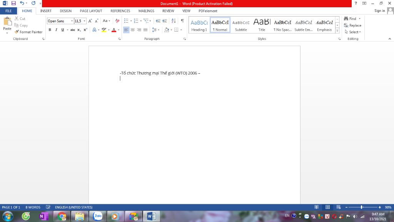Switch to the DESIGN tab

[65, 11]
